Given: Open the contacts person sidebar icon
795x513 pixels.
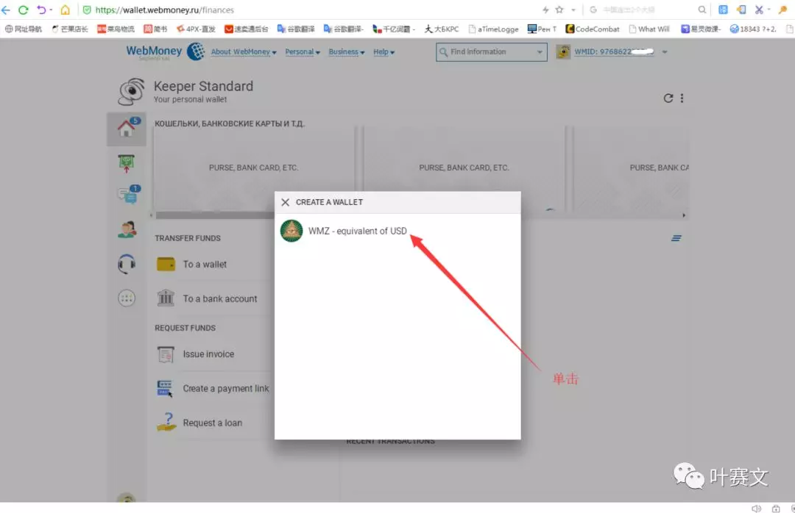Looking at the screenshot, I should coord(127,229).
